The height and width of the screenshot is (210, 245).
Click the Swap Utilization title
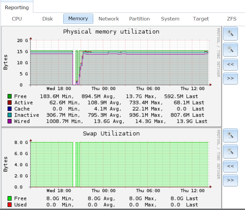[111, 134]
